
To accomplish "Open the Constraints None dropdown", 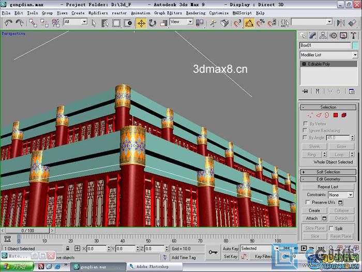I will 341,195.
